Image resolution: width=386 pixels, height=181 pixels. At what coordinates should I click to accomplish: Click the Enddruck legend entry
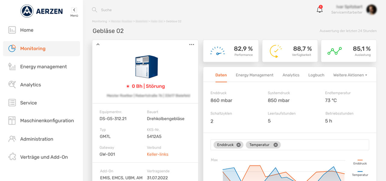pyautogui.click(x=360, y=162)
